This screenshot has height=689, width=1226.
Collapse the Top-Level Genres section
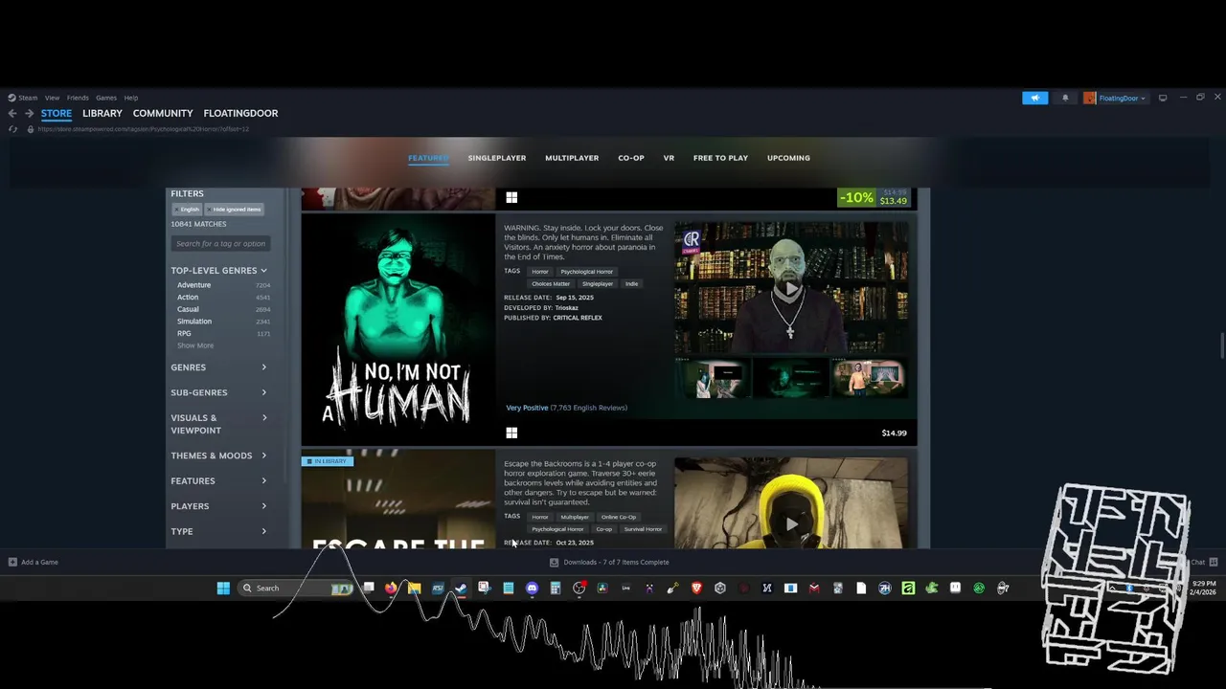tap(218, 270)
